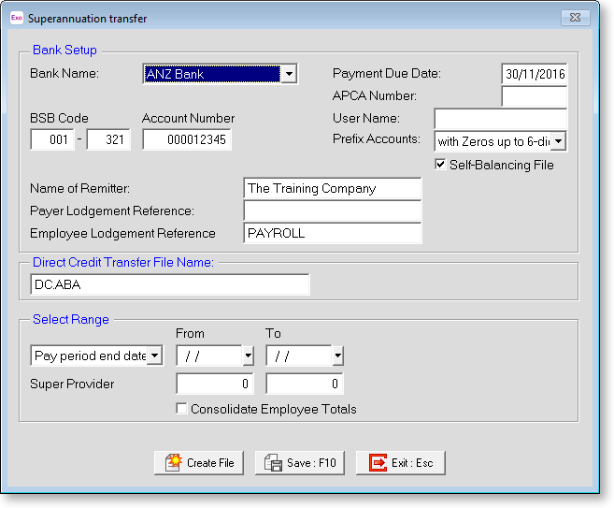The image size is (614, 508).
Task: Click the Direct Credit Transfer File Name field
Action: pyautogui.click(x=168, y=284)
